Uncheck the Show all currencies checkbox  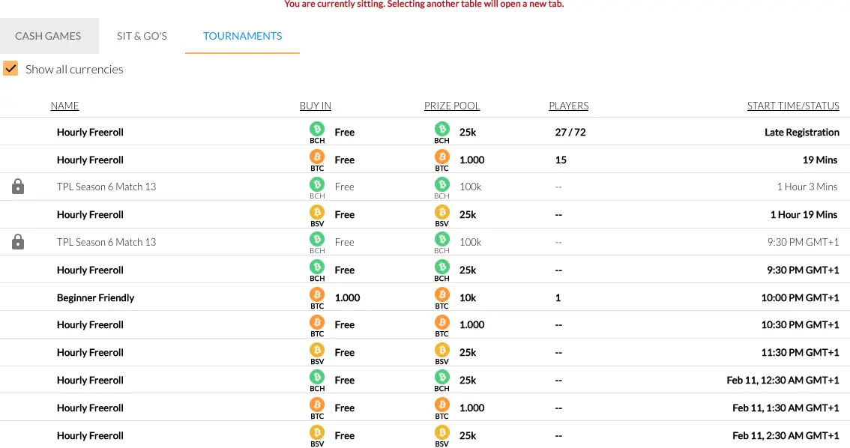10,69
